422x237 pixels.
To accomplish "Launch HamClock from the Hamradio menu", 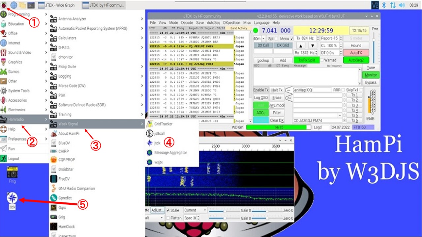I will (x=97, y=226).
